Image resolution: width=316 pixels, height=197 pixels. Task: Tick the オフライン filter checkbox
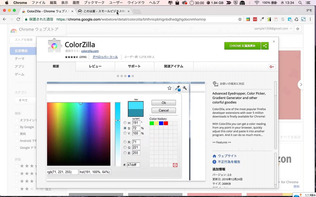[17, 120]
